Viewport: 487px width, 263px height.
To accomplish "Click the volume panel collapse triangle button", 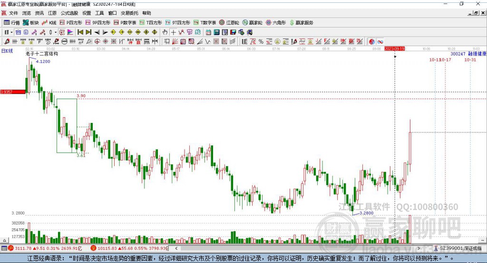I will [x=5, y=240].
